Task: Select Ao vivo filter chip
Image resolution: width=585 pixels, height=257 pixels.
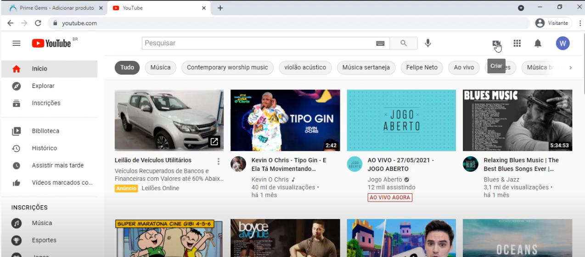Action: 464,67
